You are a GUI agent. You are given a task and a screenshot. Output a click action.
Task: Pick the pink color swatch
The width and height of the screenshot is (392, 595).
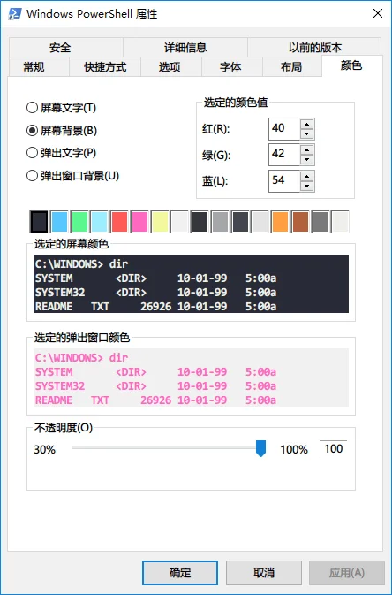tap(139, 222)
